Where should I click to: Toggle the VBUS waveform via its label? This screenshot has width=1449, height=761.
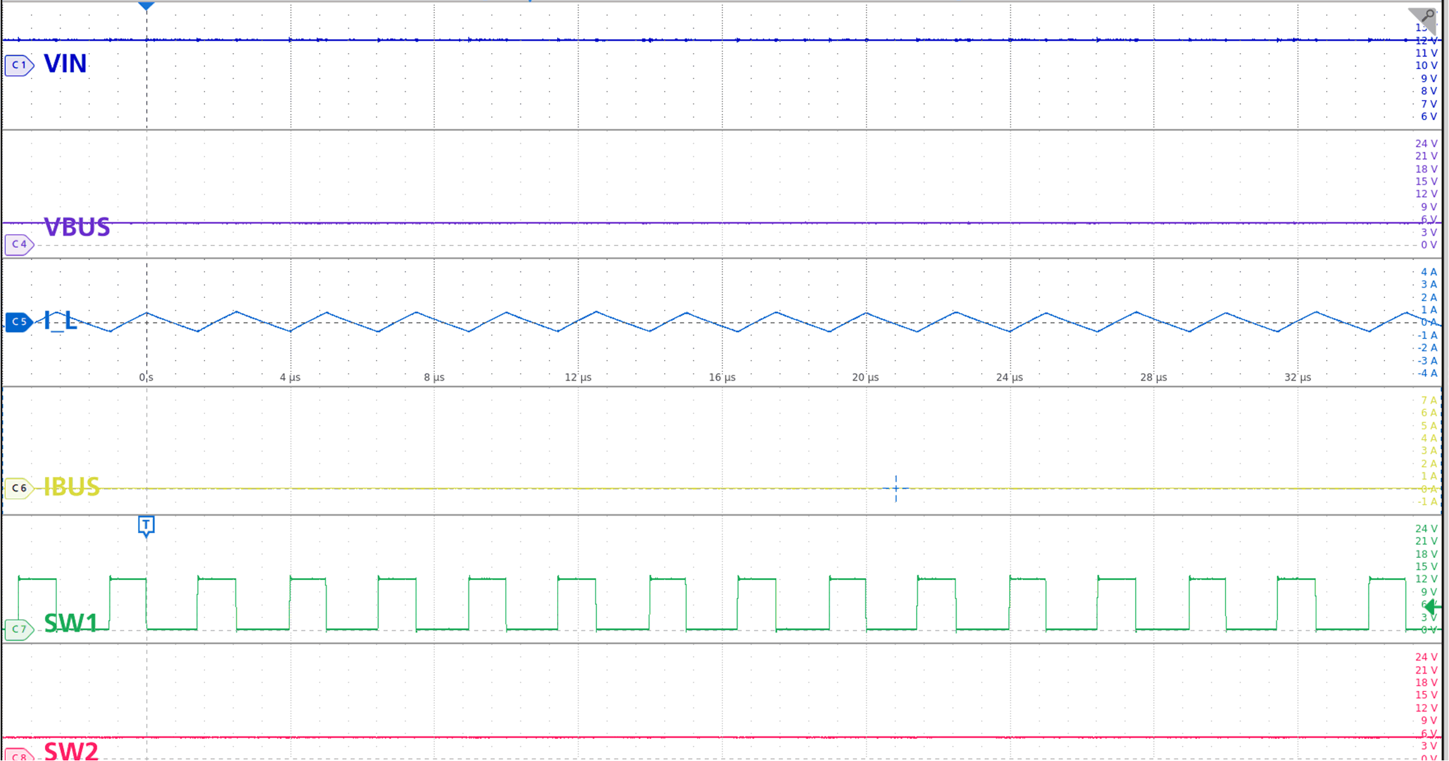(77, 228)
